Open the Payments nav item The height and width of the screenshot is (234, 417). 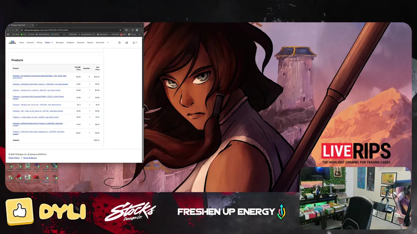[x=80, y=43]
